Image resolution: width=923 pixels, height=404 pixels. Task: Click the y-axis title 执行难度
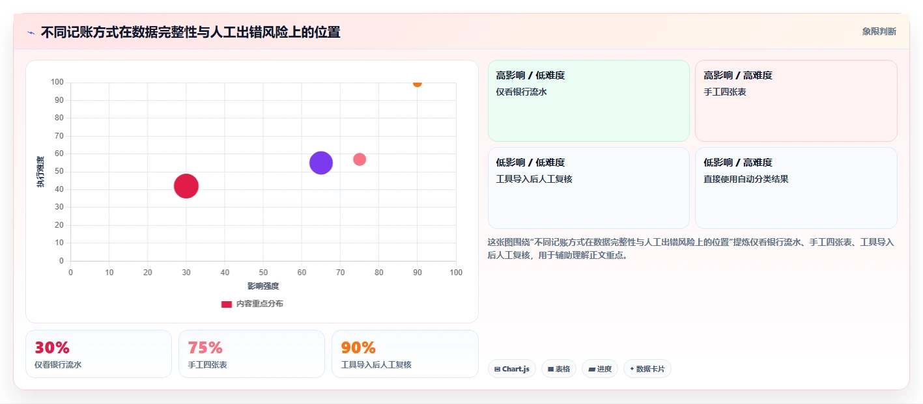click(40, 172)
